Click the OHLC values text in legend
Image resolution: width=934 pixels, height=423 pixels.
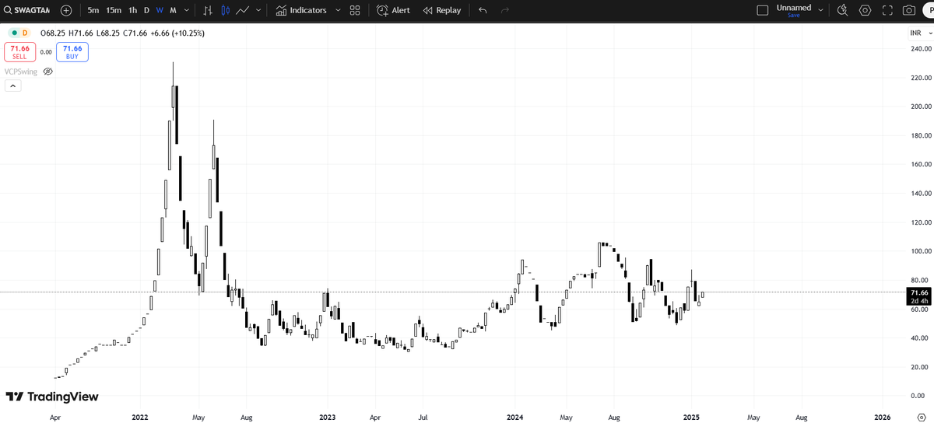point(122,33)
